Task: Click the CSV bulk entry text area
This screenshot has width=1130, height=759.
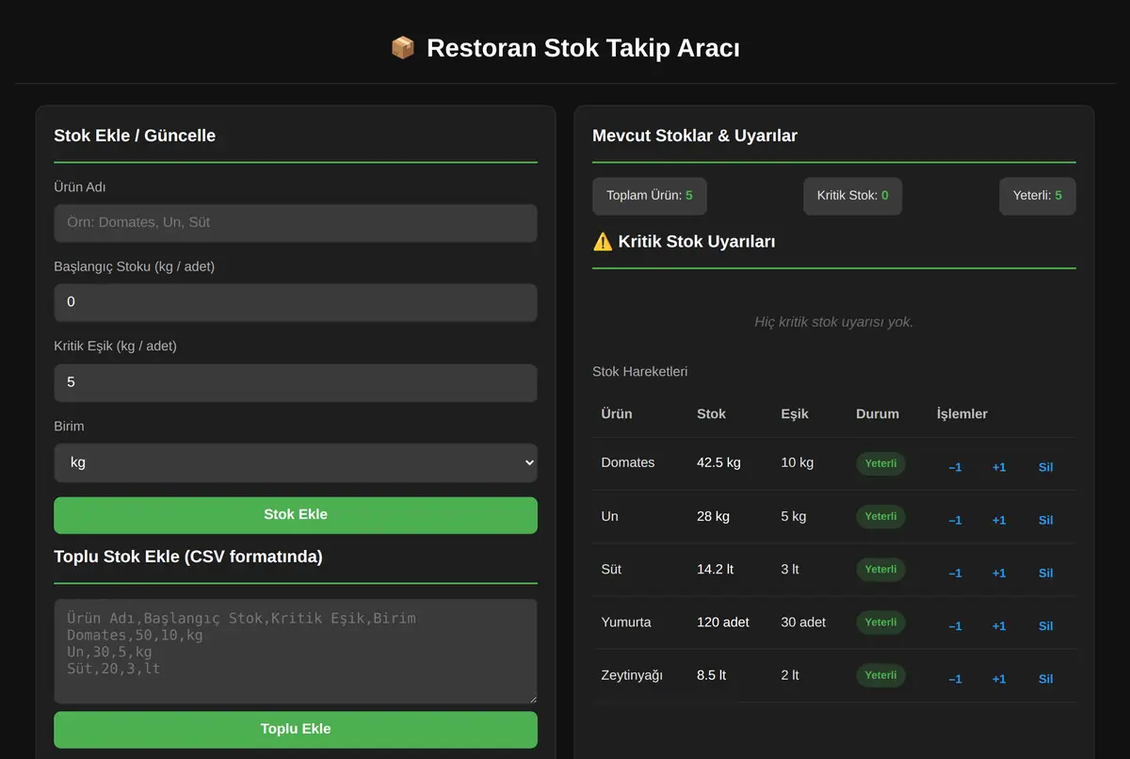Action: pos(296,652)
